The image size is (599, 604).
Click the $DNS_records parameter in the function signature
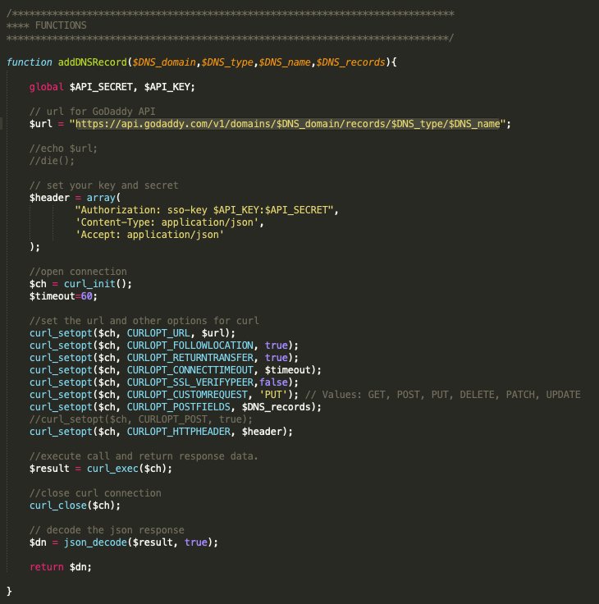tap(350, 62)
